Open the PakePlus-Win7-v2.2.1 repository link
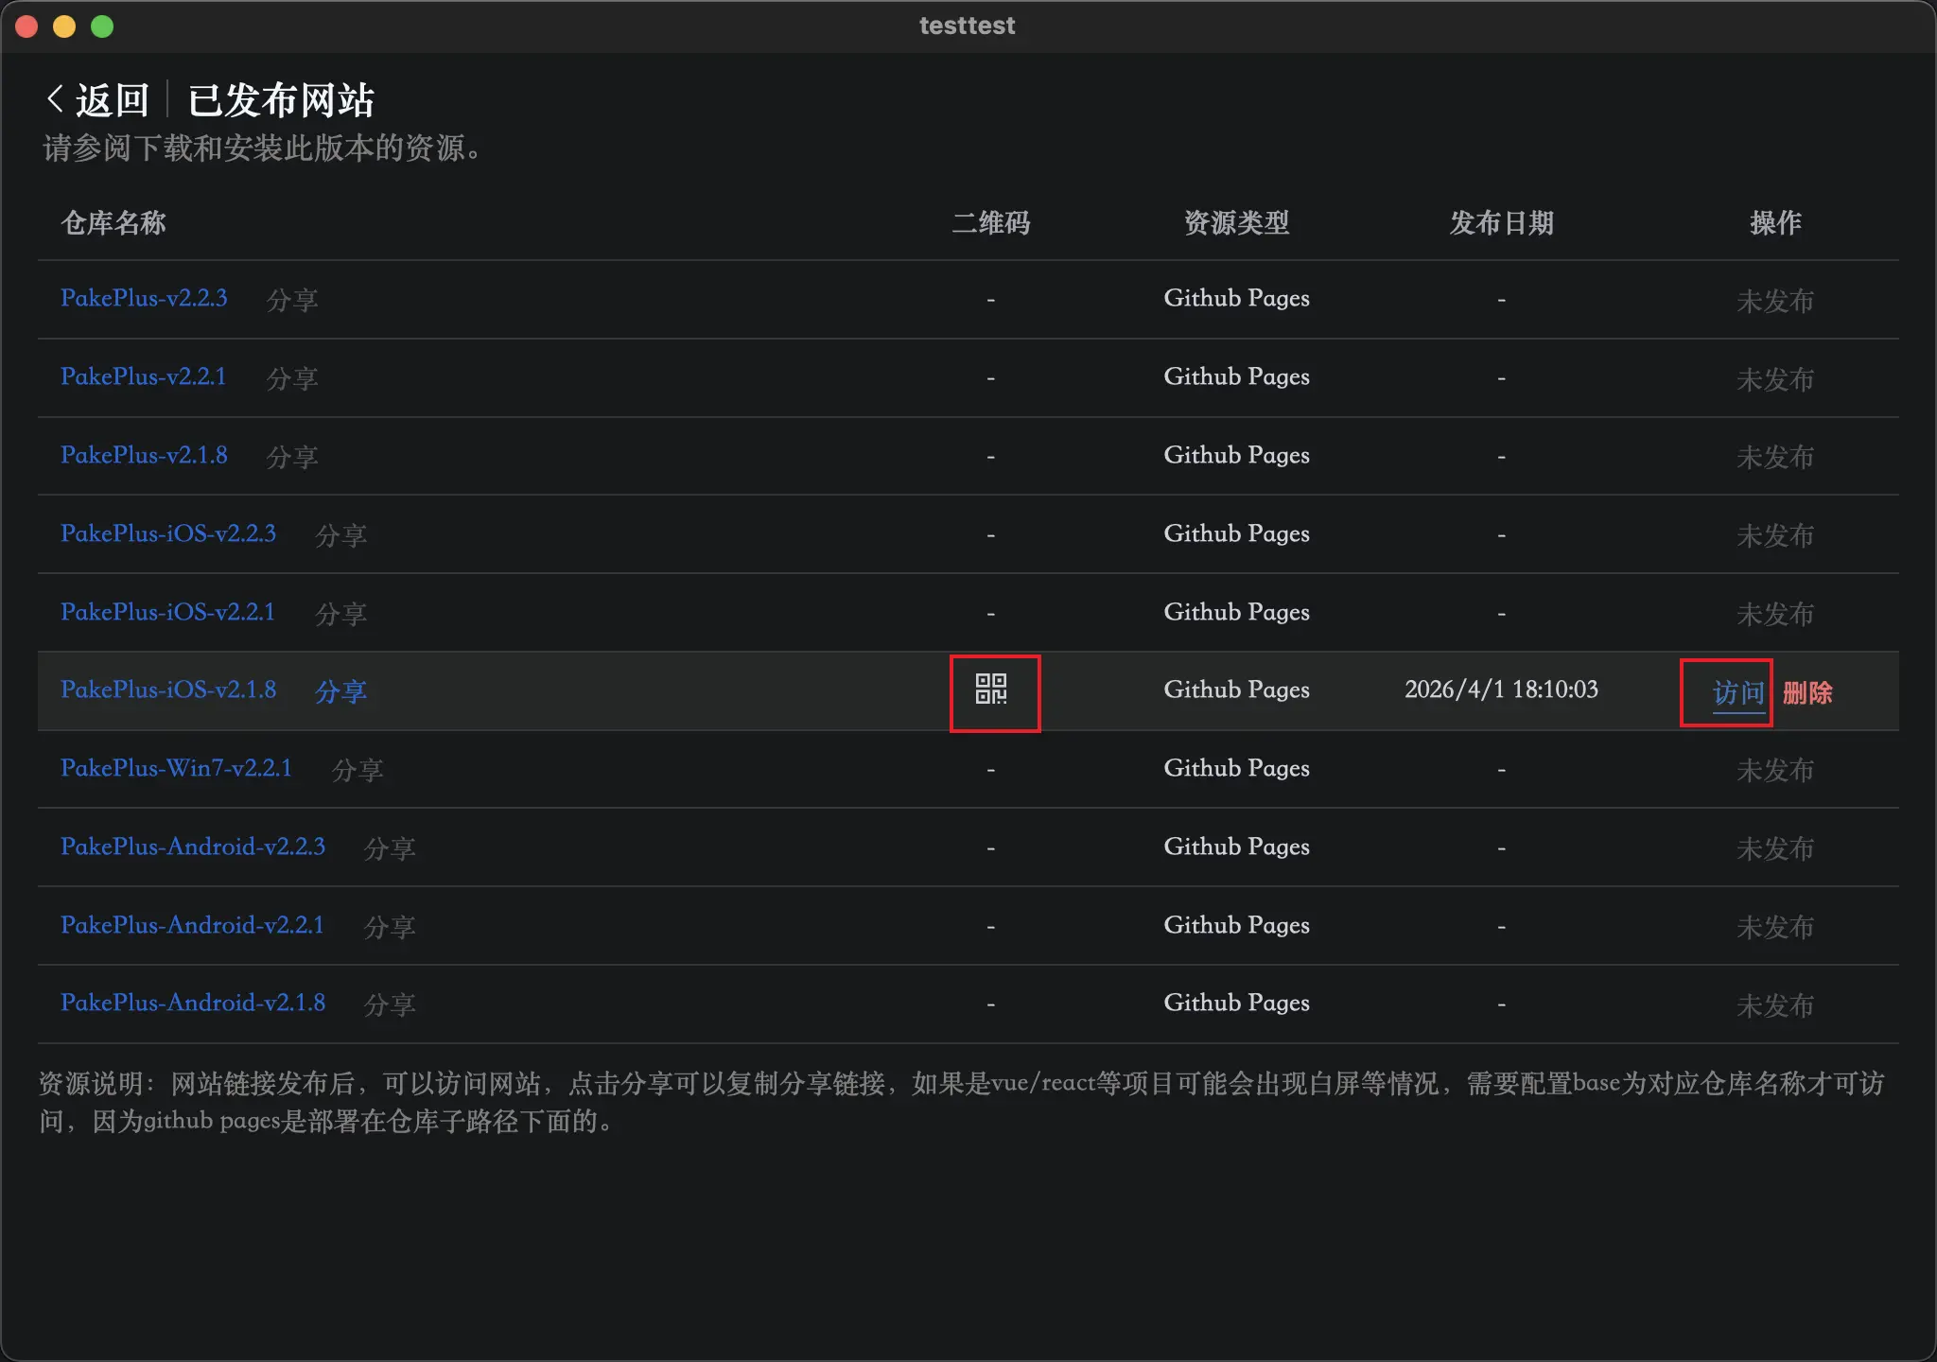1937x1362 pixels. point(176,768)
